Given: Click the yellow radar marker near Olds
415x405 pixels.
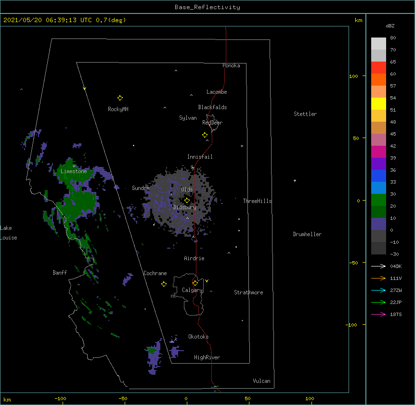Looking at the screenshot, I should (187, 201).
